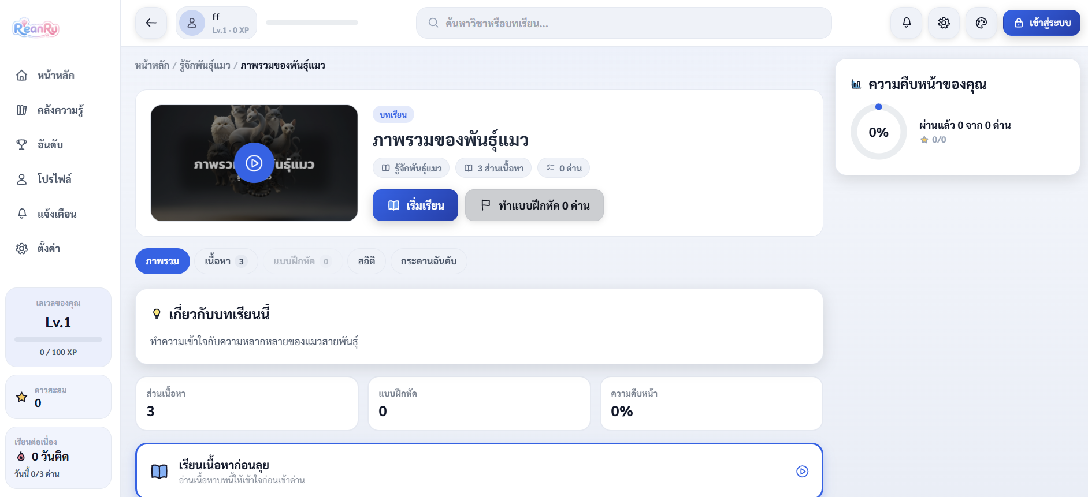Switch to the กระดานอันดับ tab
This screenshot has width=1088, height=497.
(429, 261)
